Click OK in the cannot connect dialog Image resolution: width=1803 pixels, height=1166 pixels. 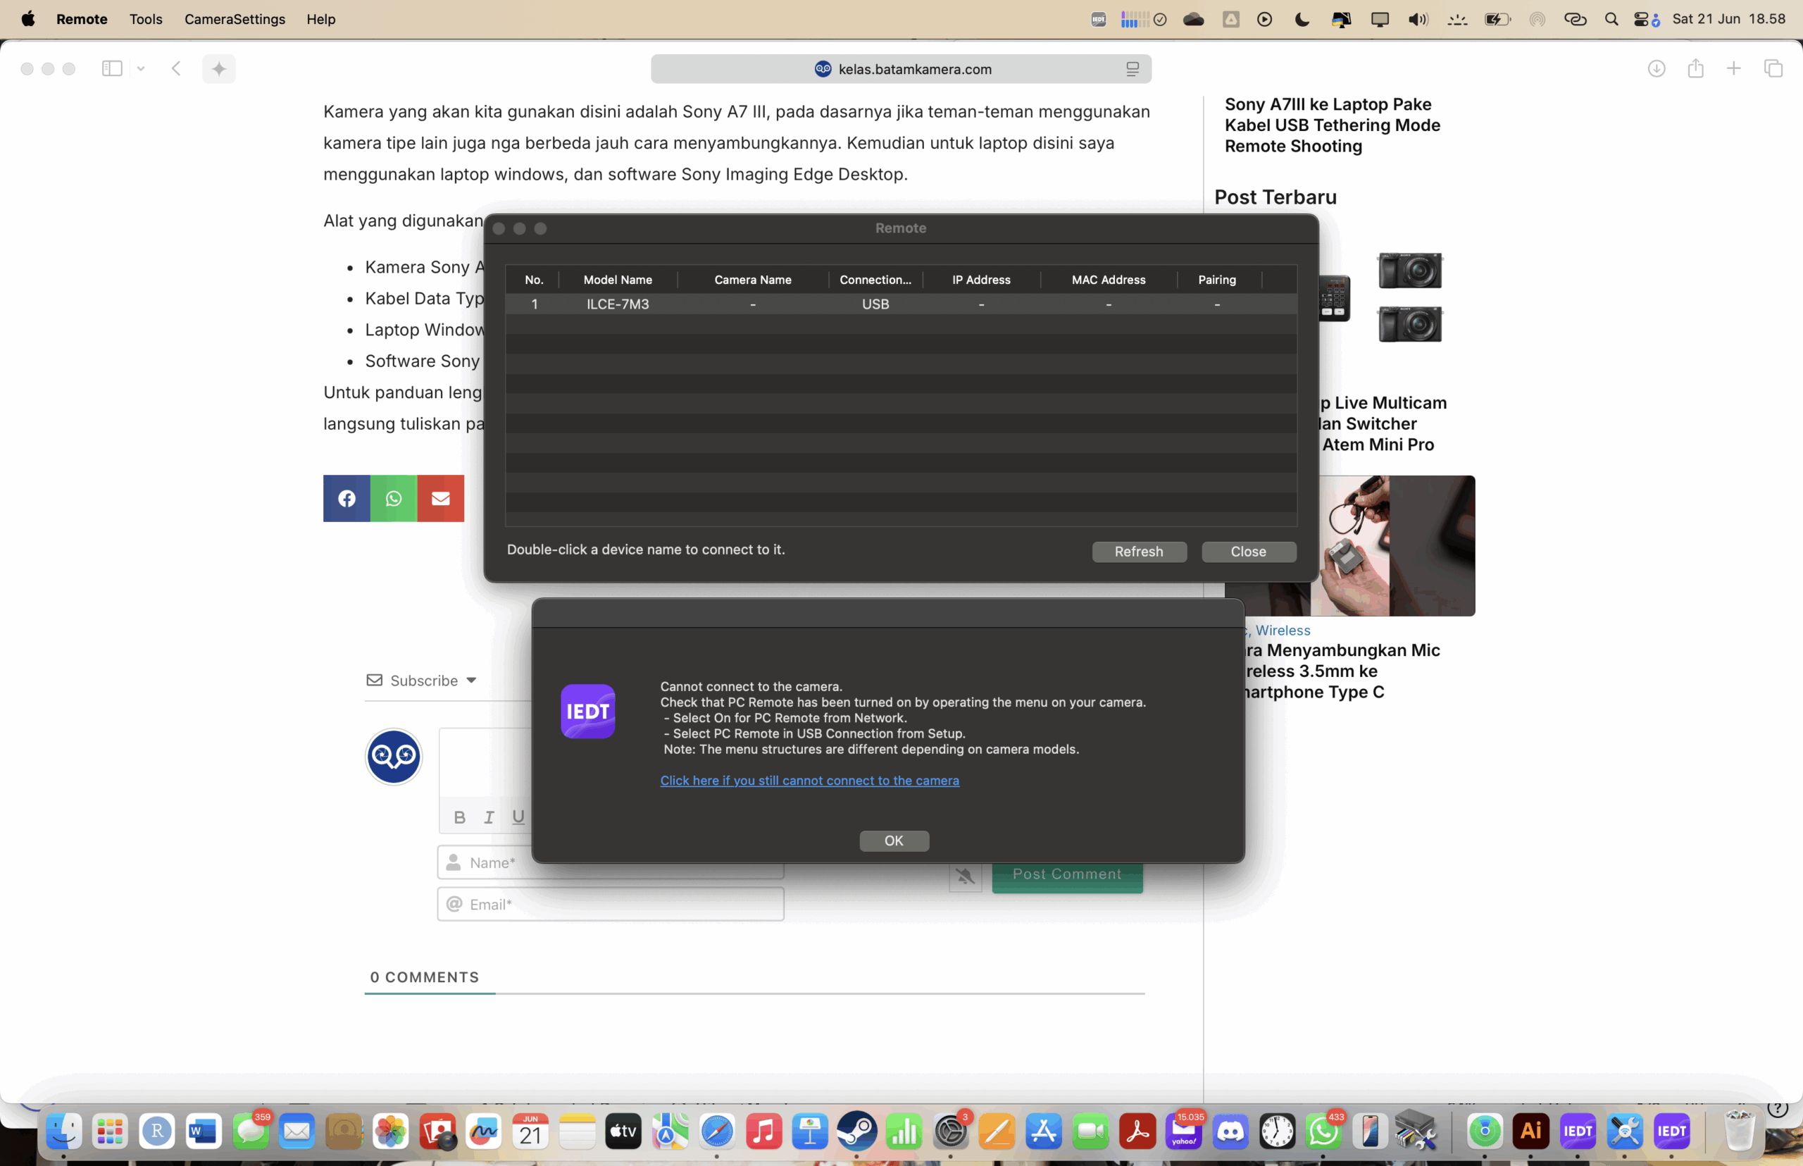pyautogui.click(x=894, y=841)
